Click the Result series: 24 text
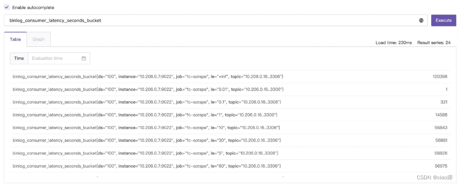This screenshot has width=459, height=184. point(434,43)
